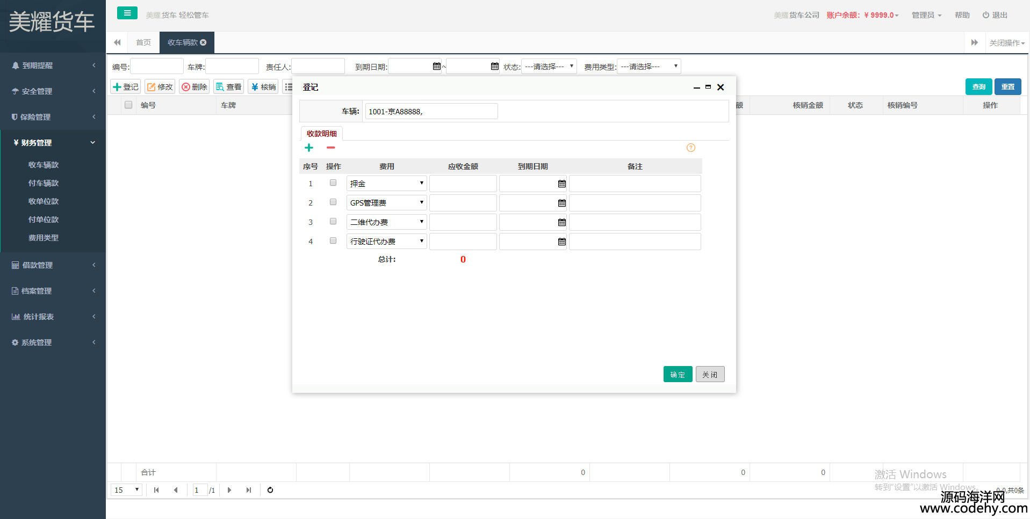Click the orange help question icon
1030x519 pixels.
coord(691,148)
